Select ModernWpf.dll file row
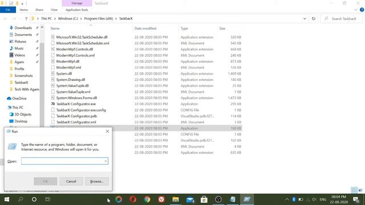The image size is (365, 205). [x=146, y=61]
